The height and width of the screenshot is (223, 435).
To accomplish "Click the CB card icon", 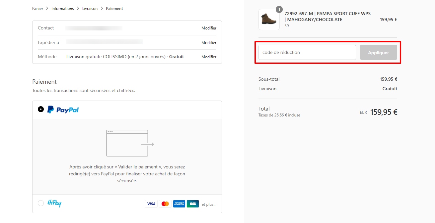I will pos(193,204).
